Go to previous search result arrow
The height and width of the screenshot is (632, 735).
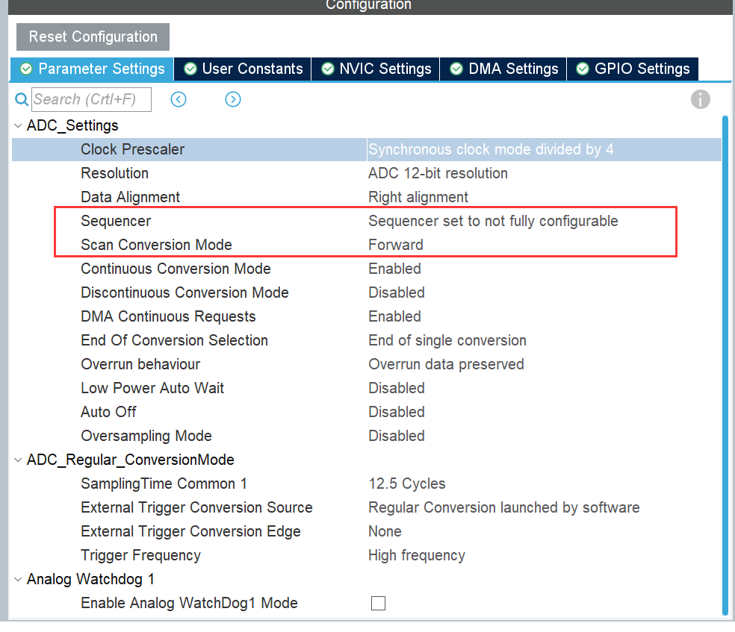178,99
